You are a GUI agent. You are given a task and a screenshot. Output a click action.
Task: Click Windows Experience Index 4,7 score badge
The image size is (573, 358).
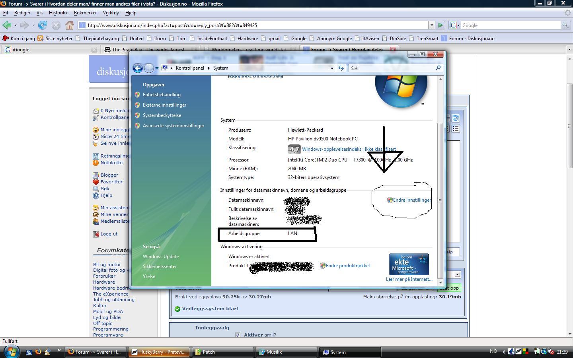click(x=294, y=149)
